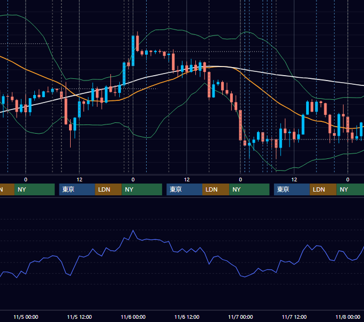Click the 11/8 00:00 date label

(348, 317)
